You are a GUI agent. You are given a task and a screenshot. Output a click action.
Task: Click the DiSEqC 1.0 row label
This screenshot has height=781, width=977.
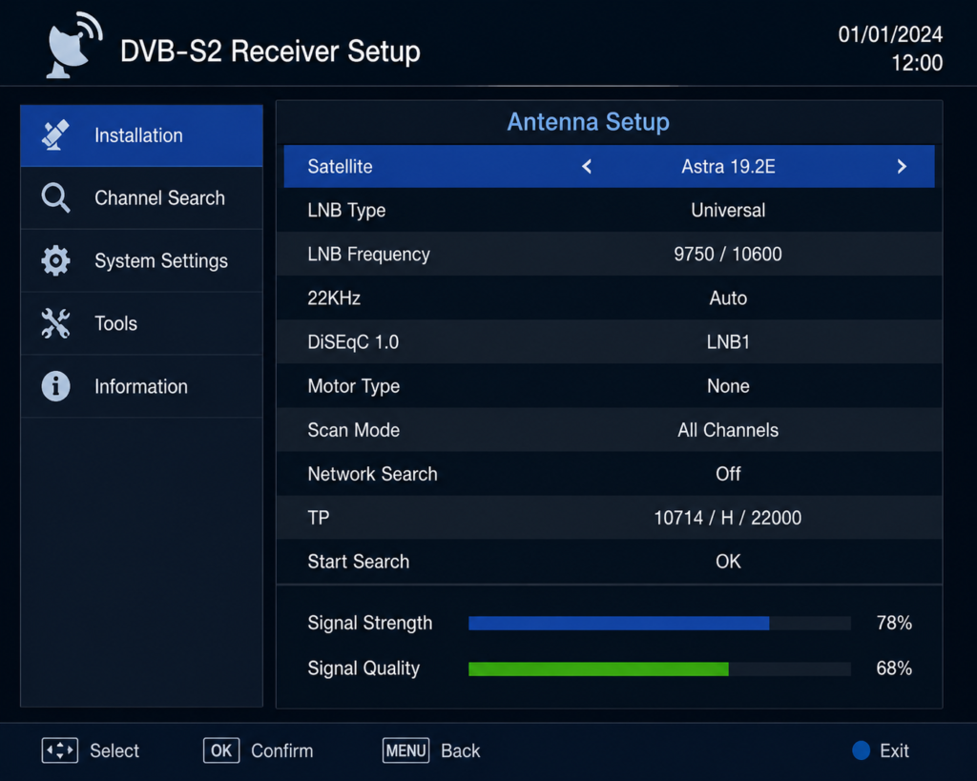pos(353,342)
